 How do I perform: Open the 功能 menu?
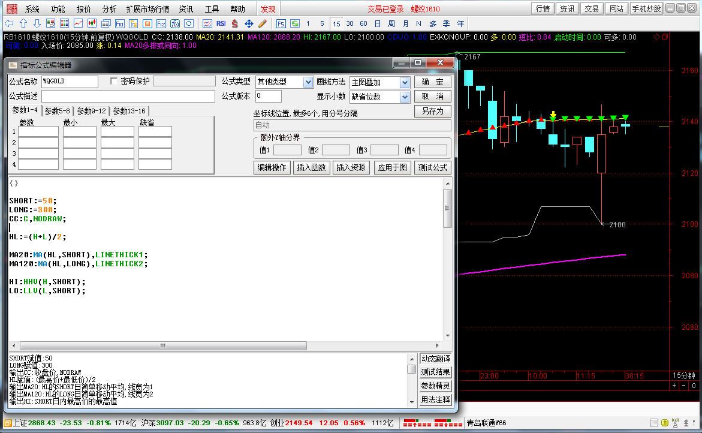58,9
